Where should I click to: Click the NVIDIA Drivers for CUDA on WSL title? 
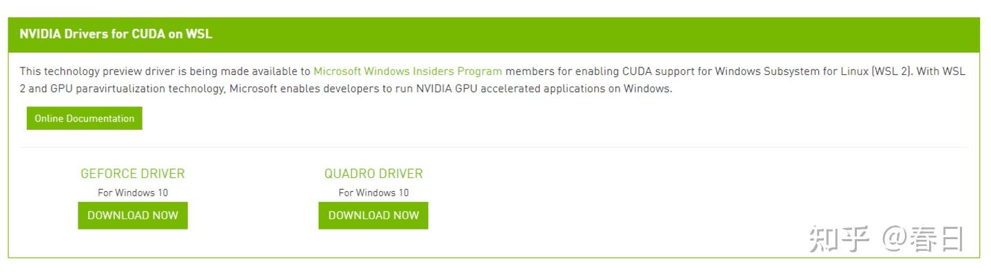point(116,34)
